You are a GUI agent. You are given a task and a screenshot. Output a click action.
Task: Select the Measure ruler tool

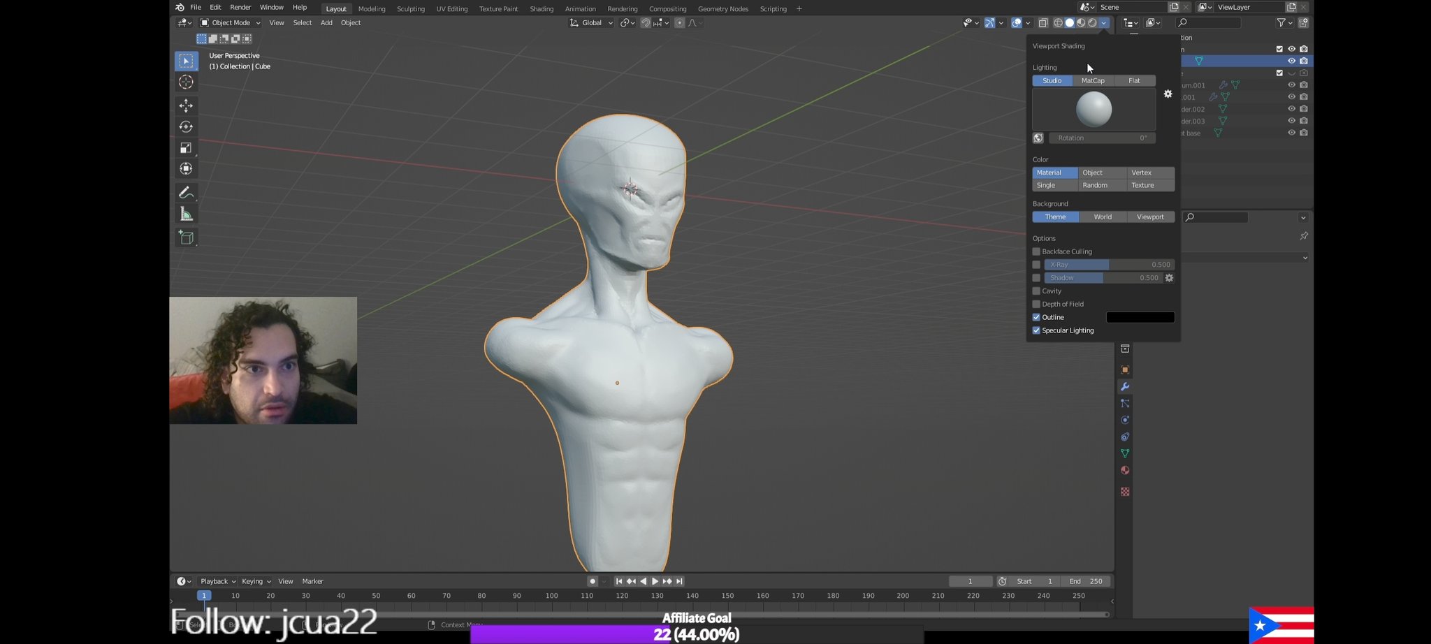click(186, 214)
